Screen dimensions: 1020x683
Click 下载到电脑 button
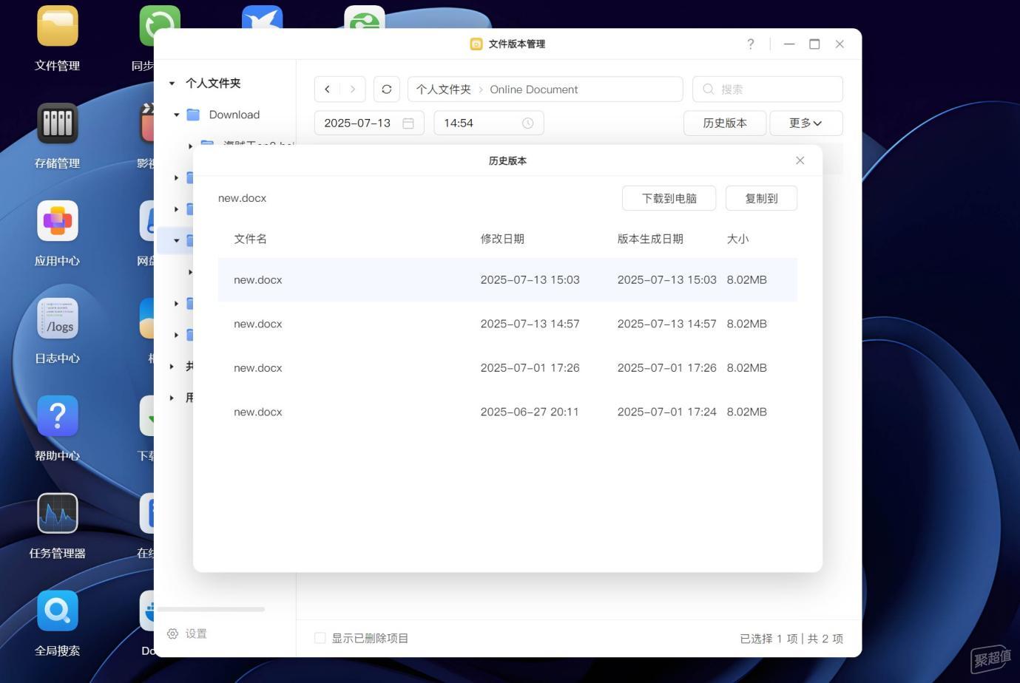669,198
